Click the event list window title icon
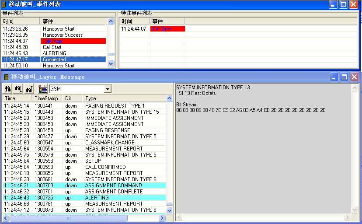Image resolution: width=362 pixels, height=224 pixels. tap(3, 4)
